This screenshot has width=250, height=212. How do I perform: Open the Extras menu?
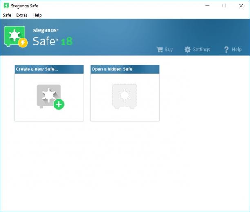click(22, 15)
